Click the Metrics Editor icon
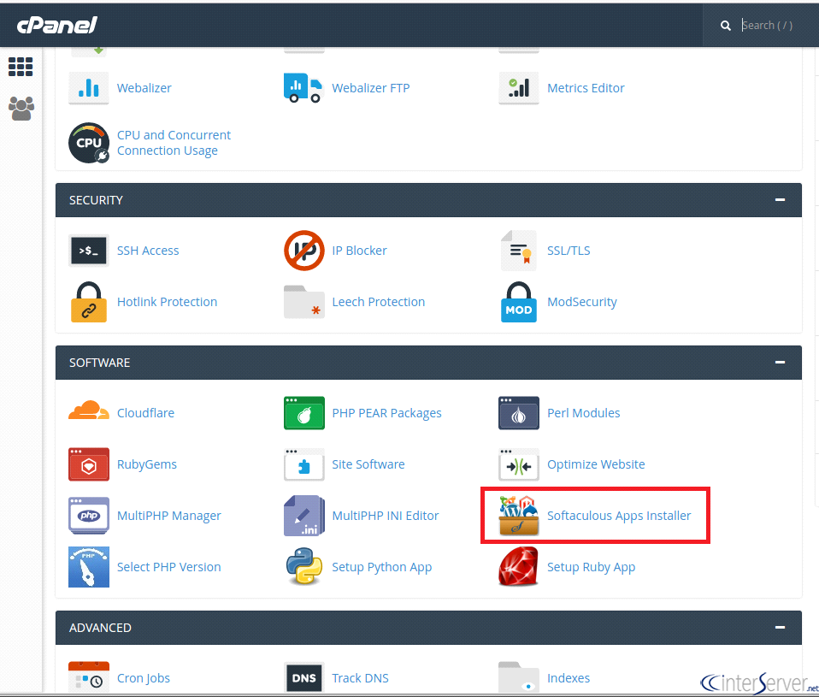This screenshot has height=697, width=819. coord(519,88)
